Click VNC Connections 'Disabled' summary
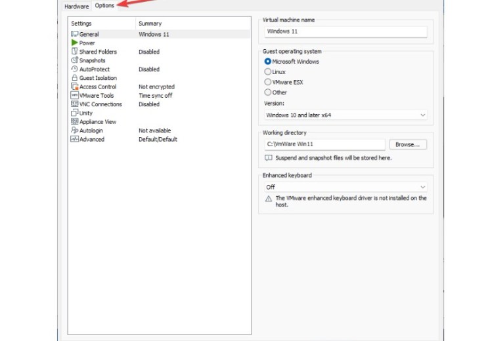 point(149,104)
